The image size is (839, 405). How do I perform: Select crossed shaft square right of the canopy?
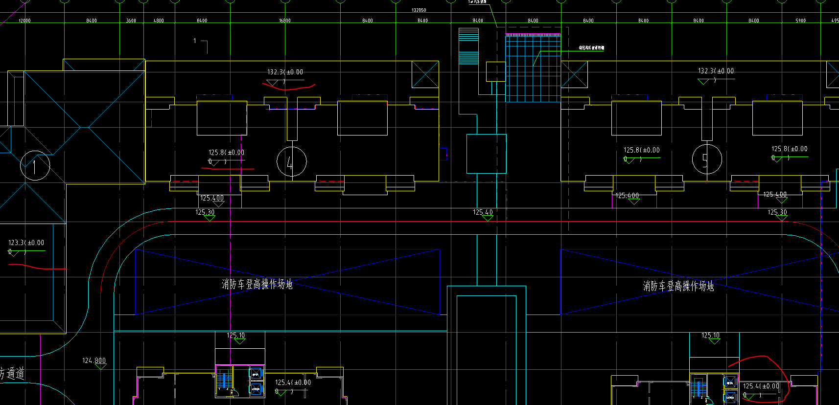(x=574, y=74)
